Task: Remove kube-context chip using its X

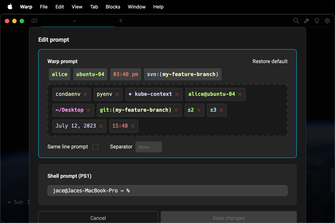Action: [177, 94]
